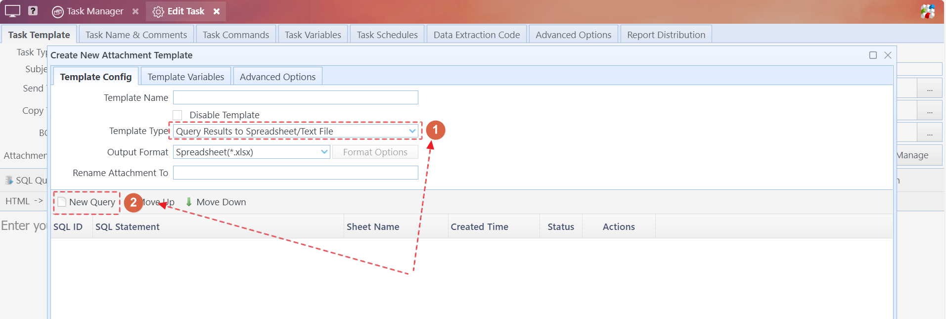This screenshot has width=946, height=319.
Task: Click the colorful app logo icon
Action: [928, 11]
